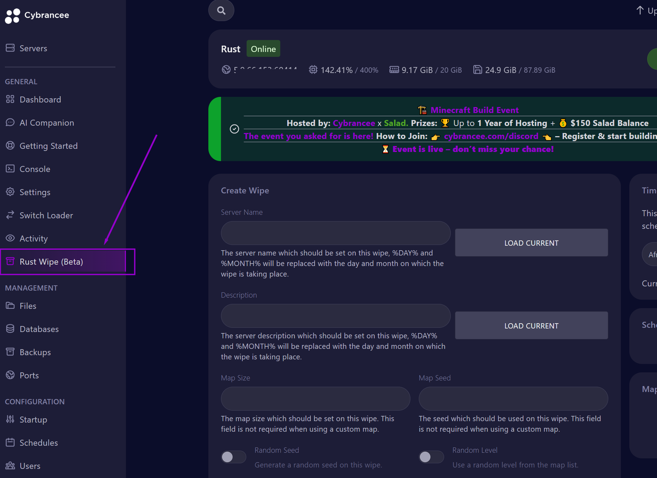The width and height of the screenshot is (657, 478).
Task: Click the Databases cylinder icon
Action: click(x=10, y=329)
